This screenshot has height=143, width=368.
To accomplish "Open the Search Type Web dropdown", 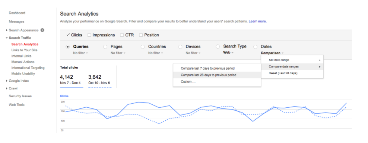I will tap(228, 53).
